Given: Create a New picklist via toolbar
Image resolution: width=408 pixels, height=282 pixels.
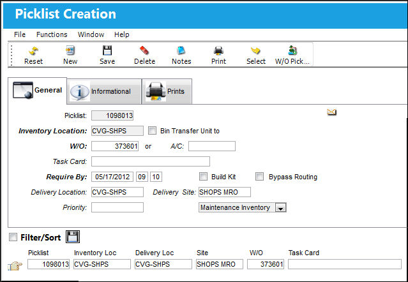Looking at the screenshot, I should pyautogui.click(x=70, y=50).
